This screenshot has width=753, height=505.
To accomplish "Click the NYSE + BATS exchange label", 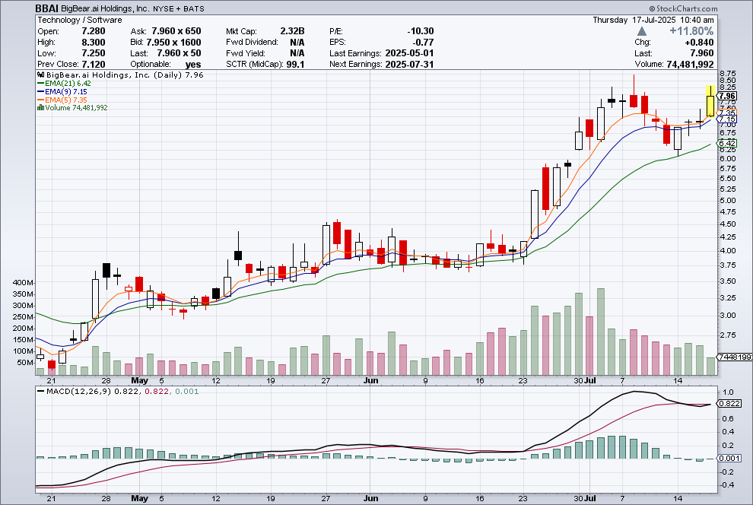I will (178, 8).
